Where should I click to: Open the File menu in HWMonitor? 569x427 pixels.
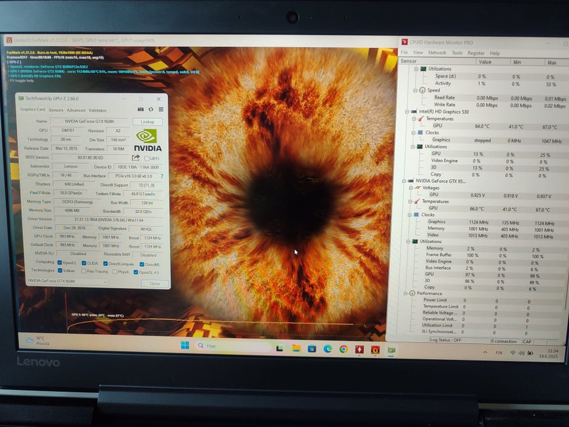point(404,52)
